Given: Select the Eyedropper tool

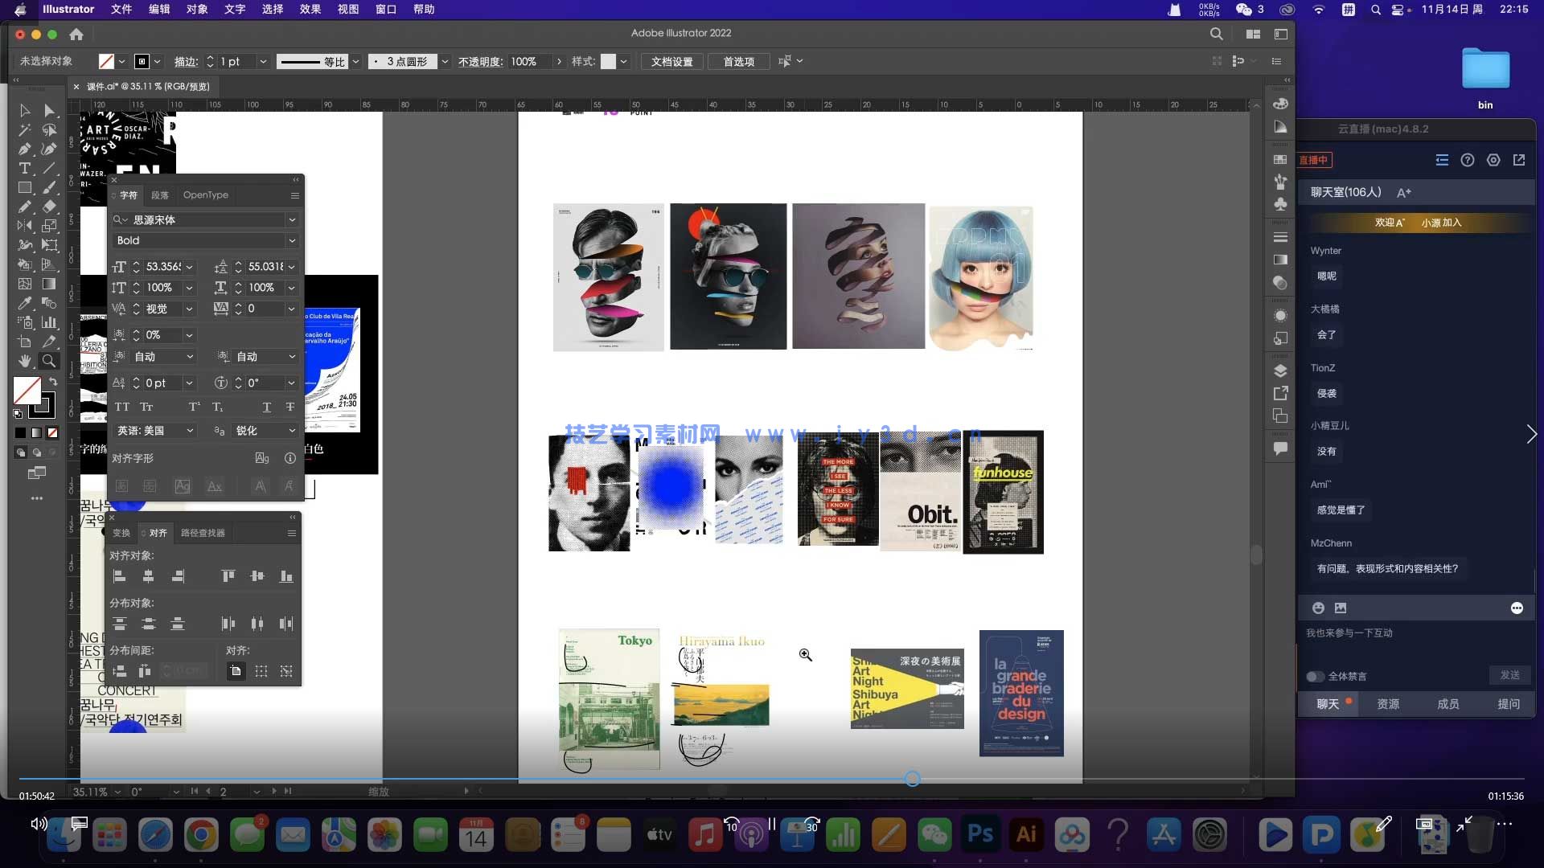Looking at the screenshot, I should (25, 303).
